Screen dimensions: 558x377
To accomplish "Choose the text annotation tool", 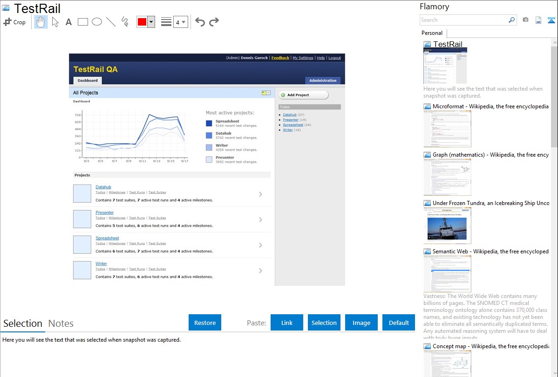I will coord(68,22).
